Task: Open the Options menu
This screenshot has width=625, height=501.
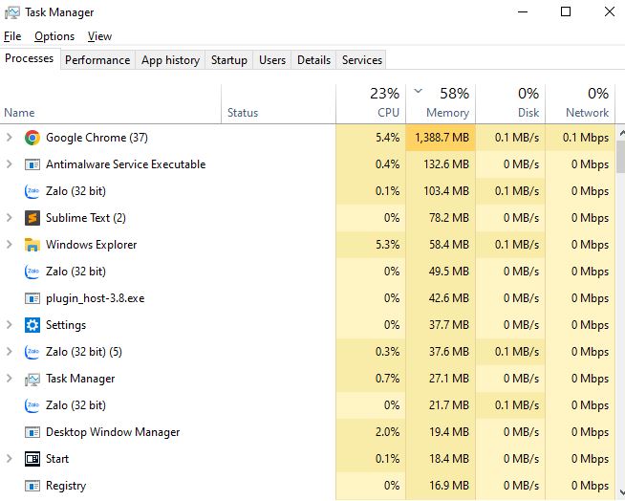Action: tap(54, 36)
